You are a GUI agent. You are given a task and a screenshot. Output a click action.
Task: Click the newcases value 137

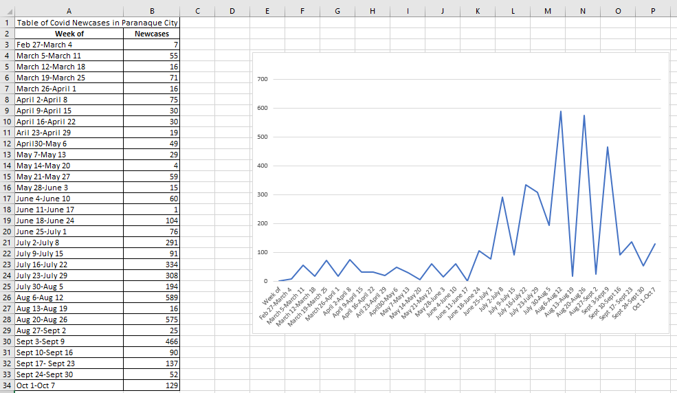[x=151, y=363]
